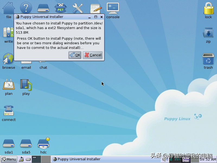Open the notepad with pencil edit icon

coord(96,9)
